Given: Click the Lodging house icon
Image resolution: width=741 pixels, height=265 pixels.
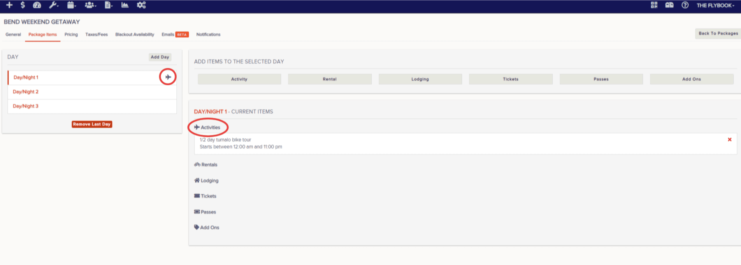Looking at the screenshot, I should point(197,180).
